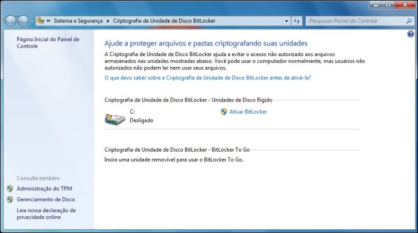Open 'O que devo saber sobre' help link
418x233 pixels.
click(208, 78)
